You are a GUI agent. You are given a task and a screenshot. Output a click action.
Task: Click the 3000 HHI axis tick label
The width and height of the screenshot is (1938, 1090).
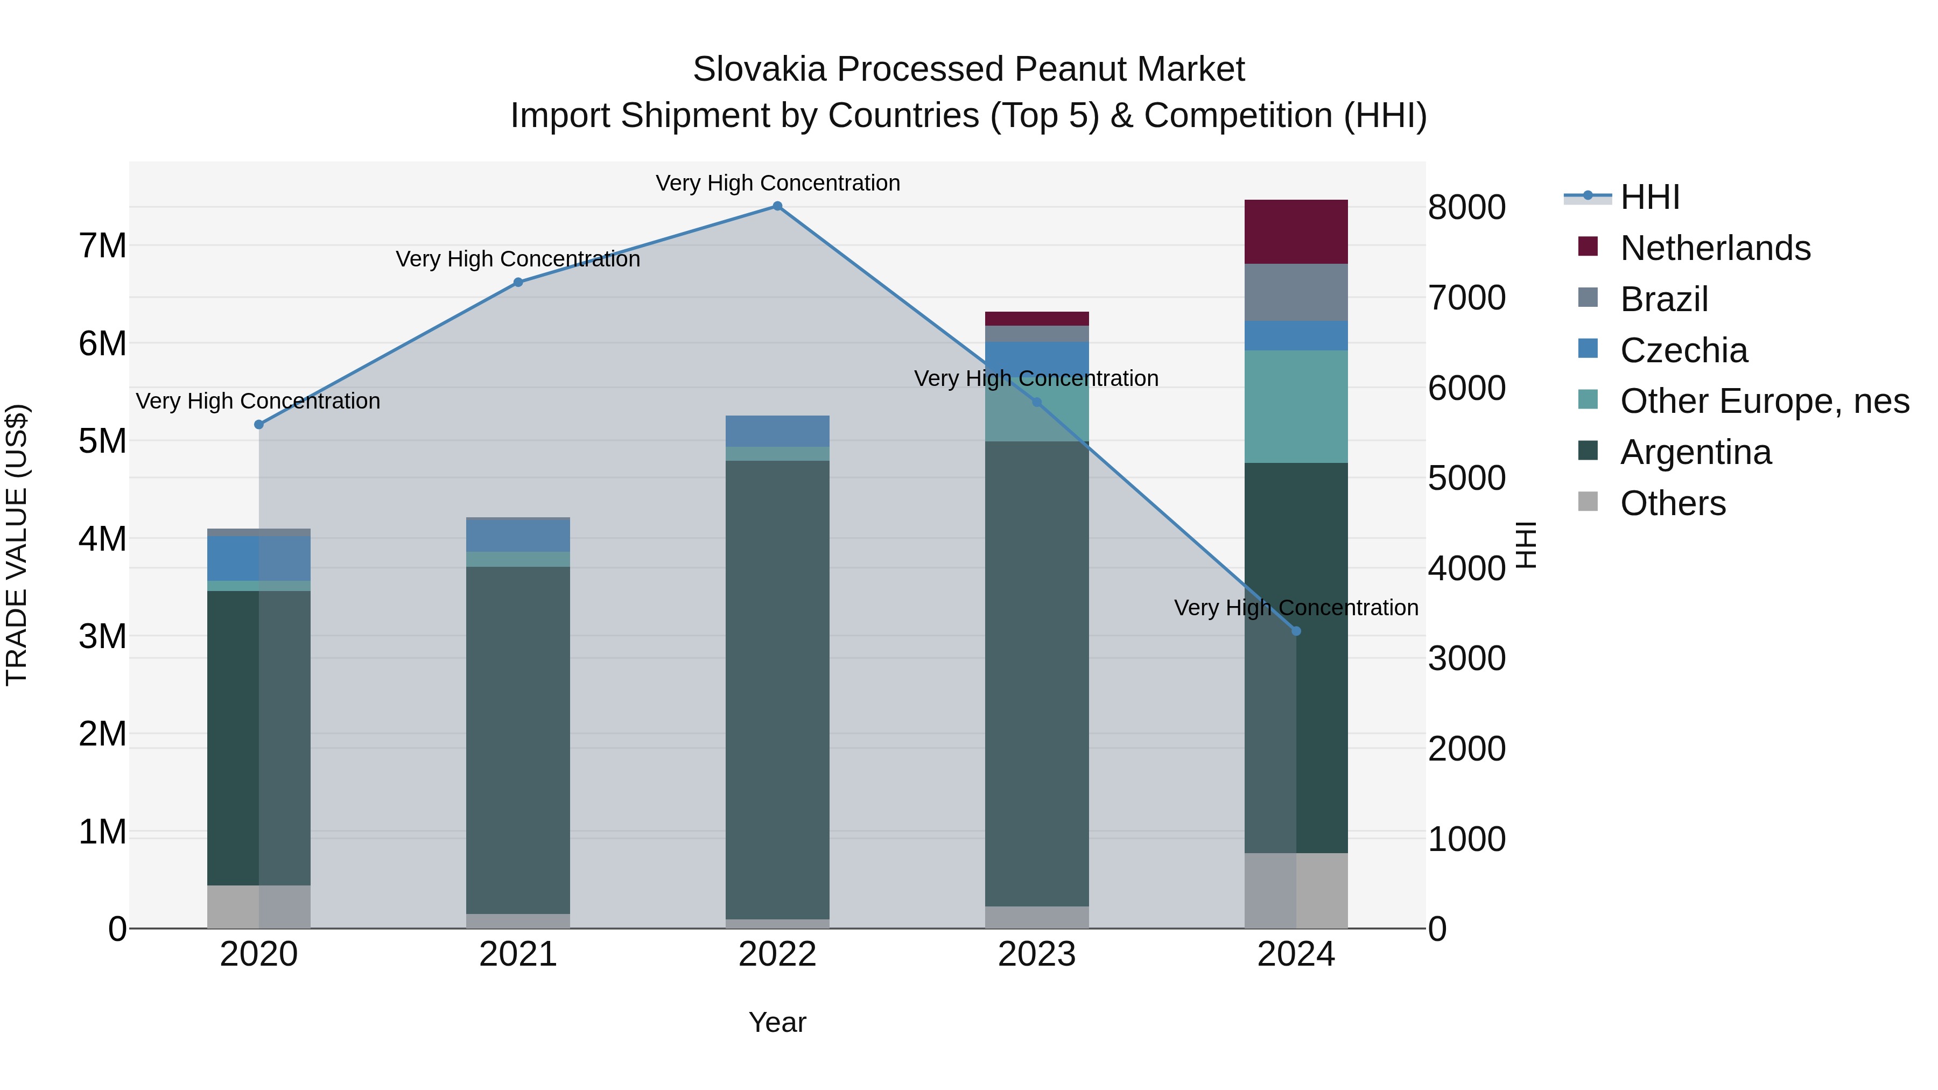pyautogui.click(x=1467, y=659)
